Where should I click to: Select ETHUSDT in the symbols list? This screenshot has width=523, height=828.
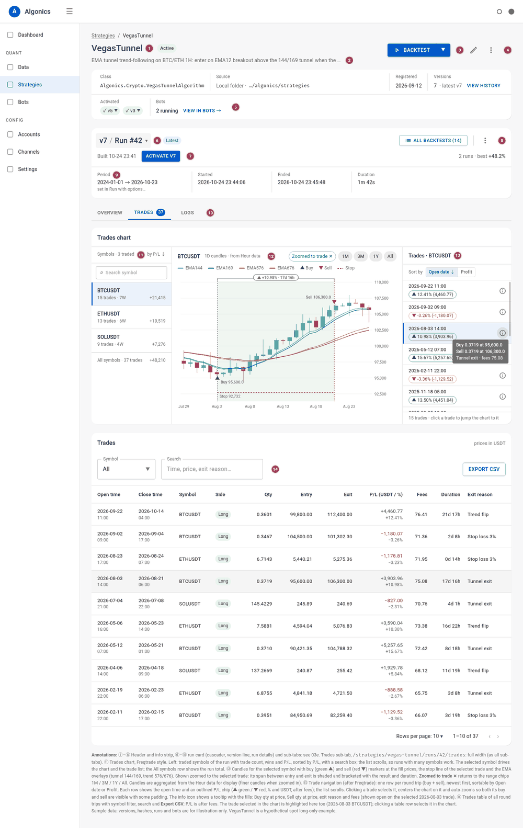(x=131, y=317)
